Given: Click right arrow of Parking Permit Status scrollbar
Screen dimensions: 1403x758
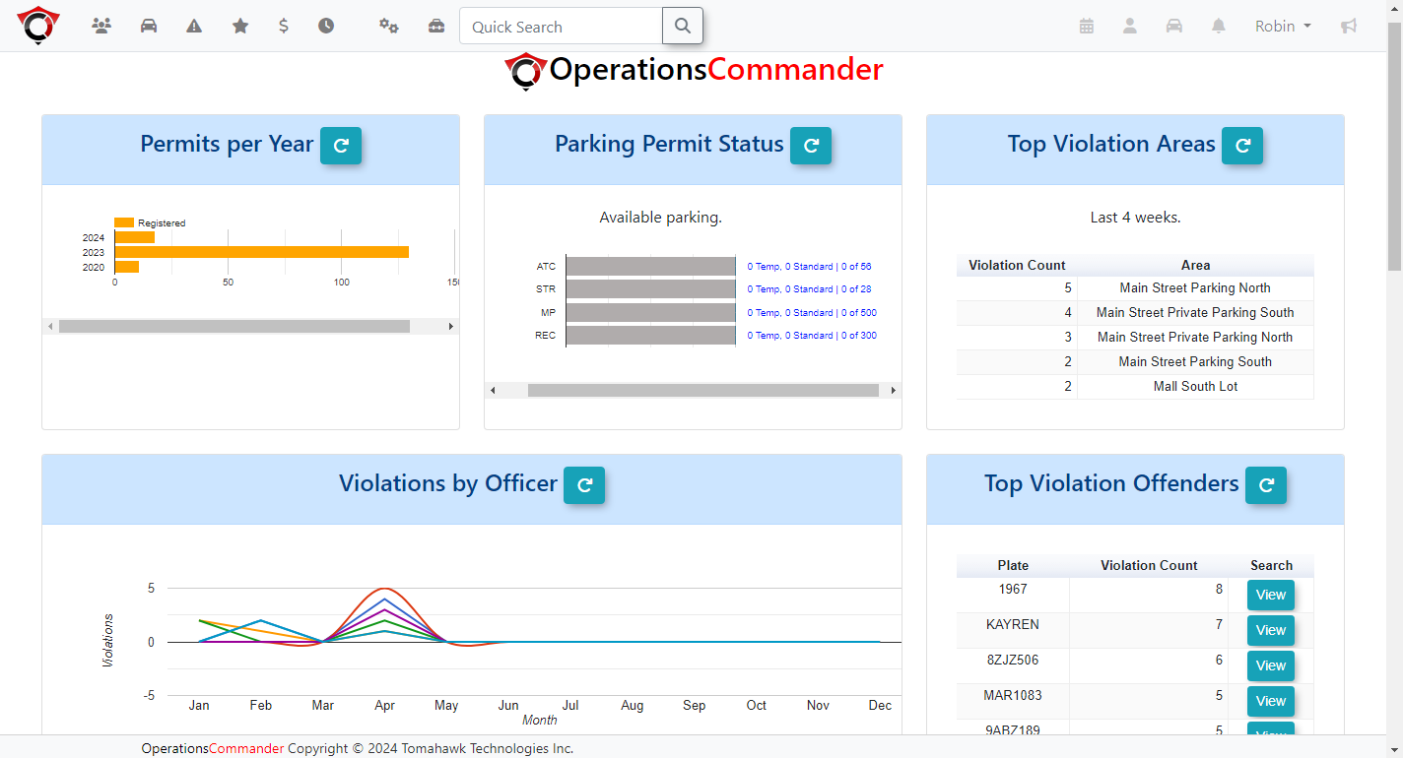Looking at the screenshot, I should pyautogui.click(x=894, y=391).
